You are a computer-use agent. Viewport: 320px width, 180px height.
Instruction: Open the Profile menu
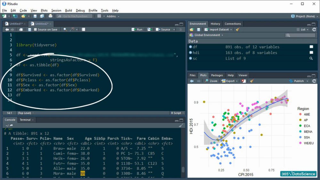93,11
